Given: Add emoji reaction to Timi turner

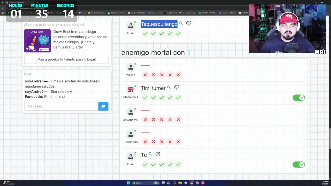Looking at the screenshot, I should coord(176,87).
